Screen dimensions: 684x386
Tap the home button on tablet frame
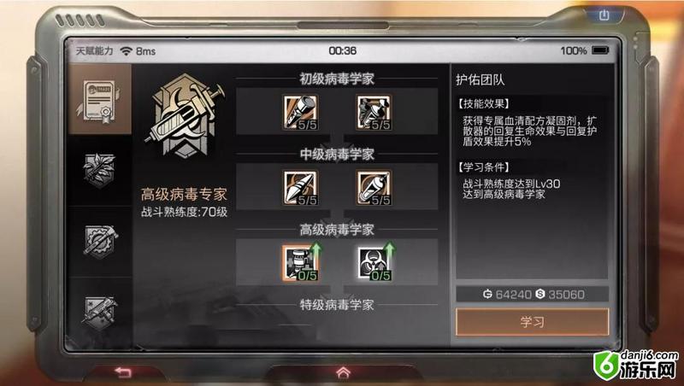344,372
